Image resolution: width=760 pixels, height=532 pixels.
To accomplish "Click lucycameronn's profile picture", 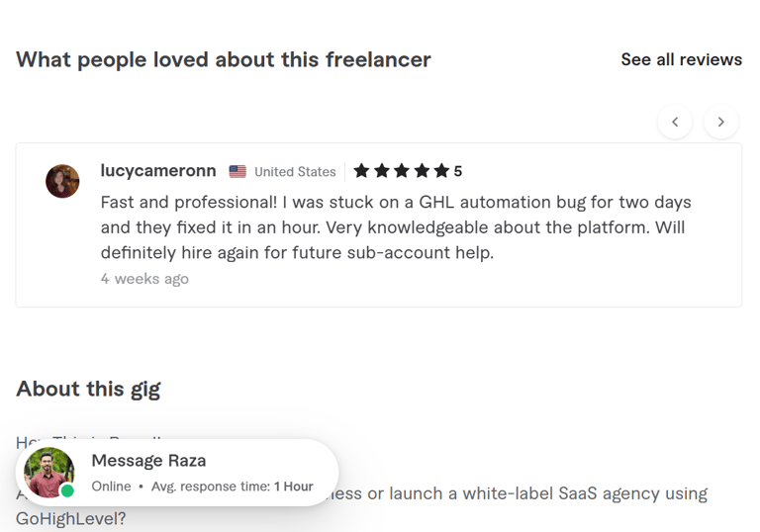I will pyautogui.click(x=62, y=181).
